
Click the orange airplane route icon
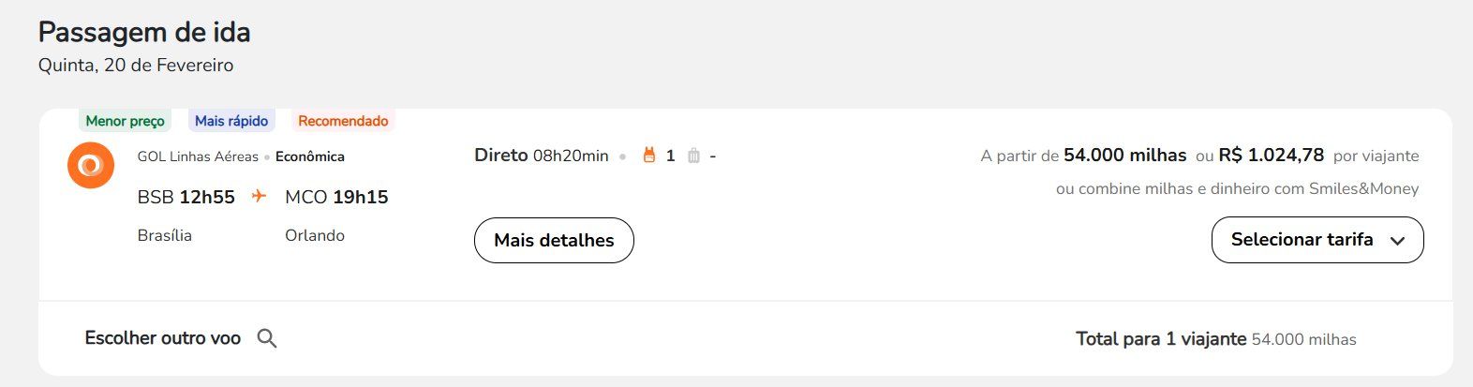click(x=259, y=196)
